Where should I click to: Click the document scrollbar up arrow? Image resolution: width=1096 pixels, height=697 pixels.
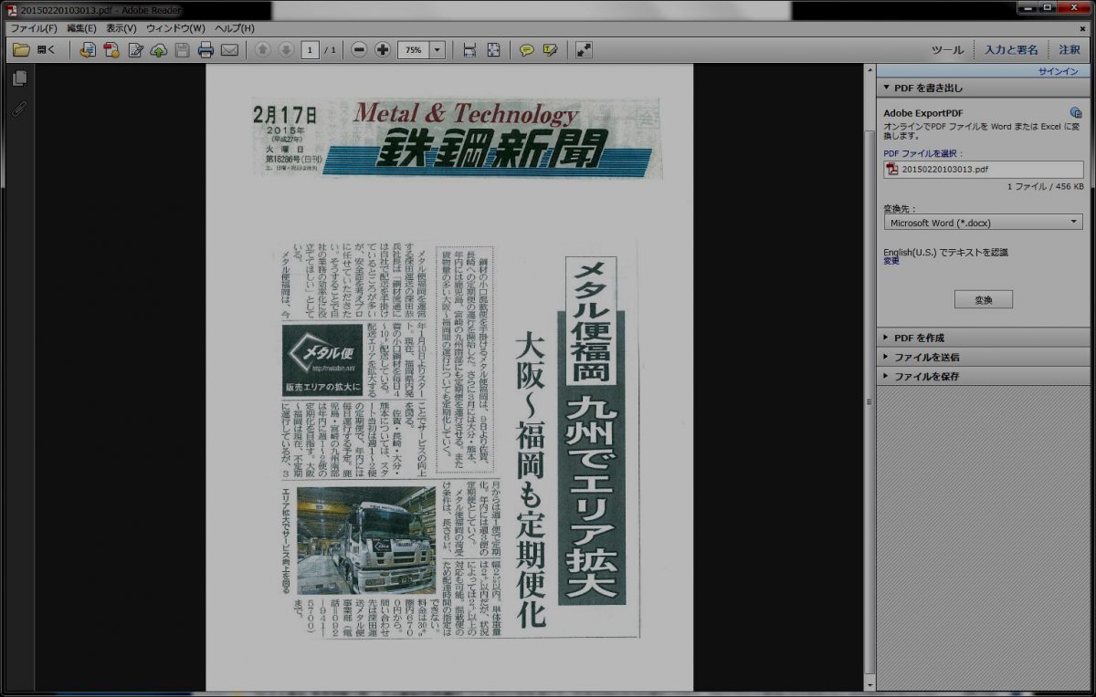click(x=869, y=70)
